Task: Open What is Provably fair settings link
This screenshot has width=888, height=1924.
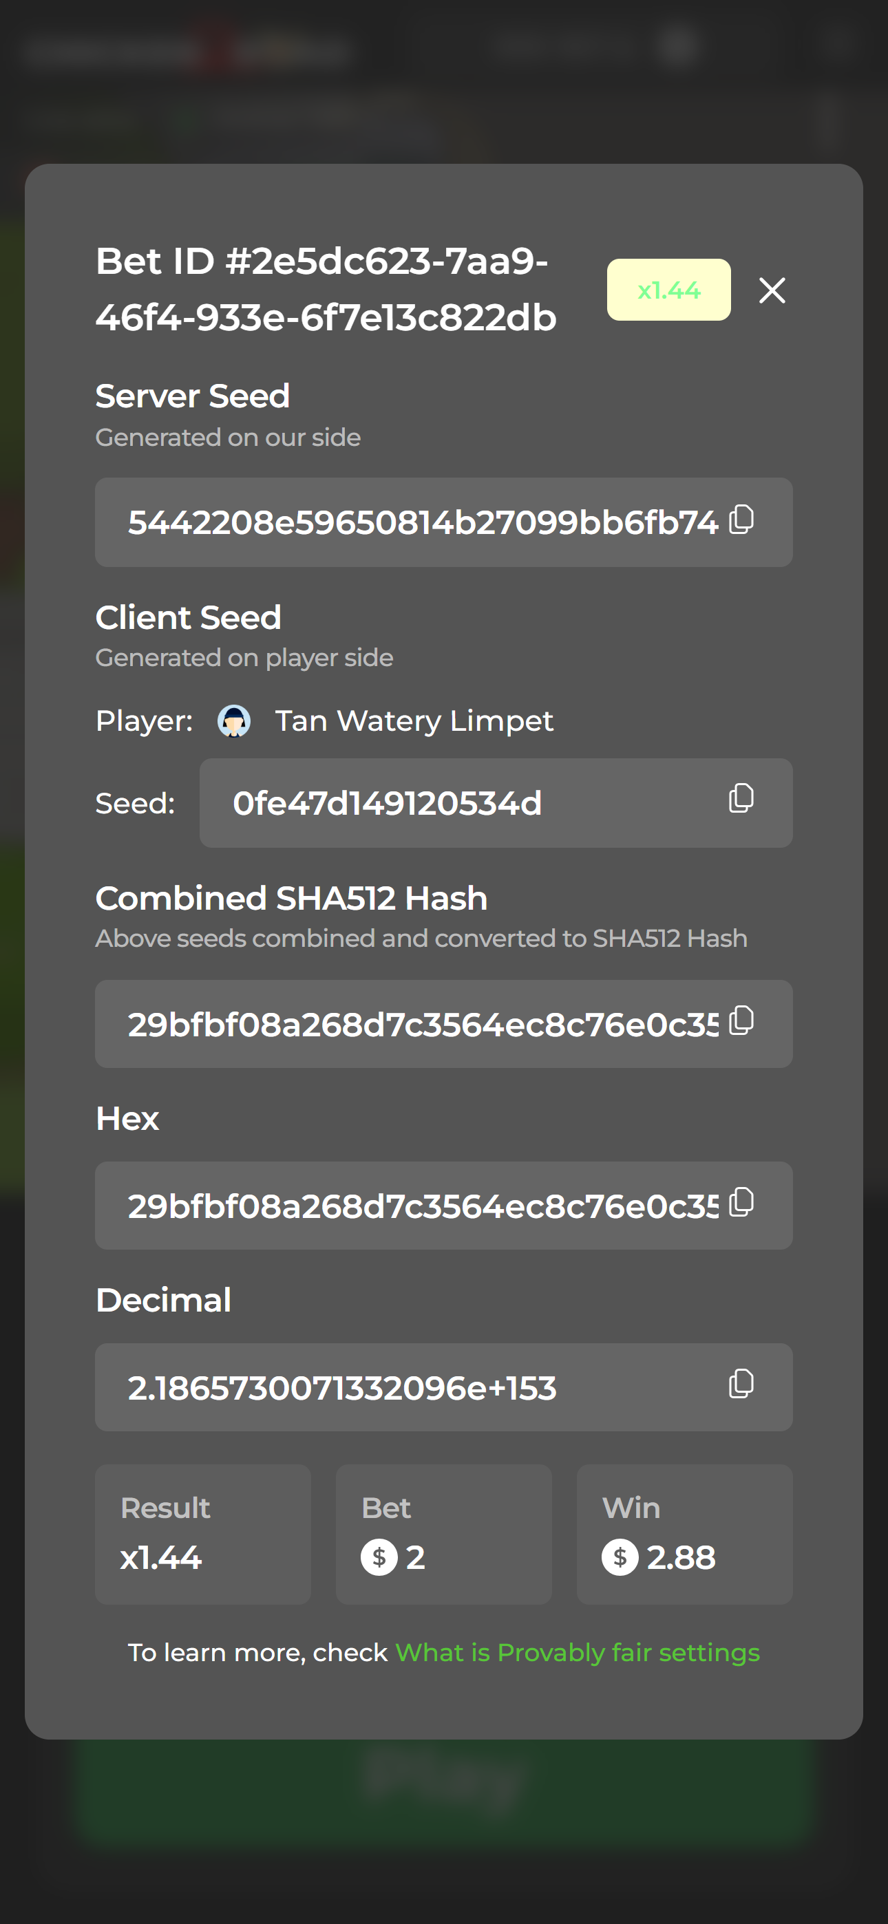Action: pos(577,1653)
